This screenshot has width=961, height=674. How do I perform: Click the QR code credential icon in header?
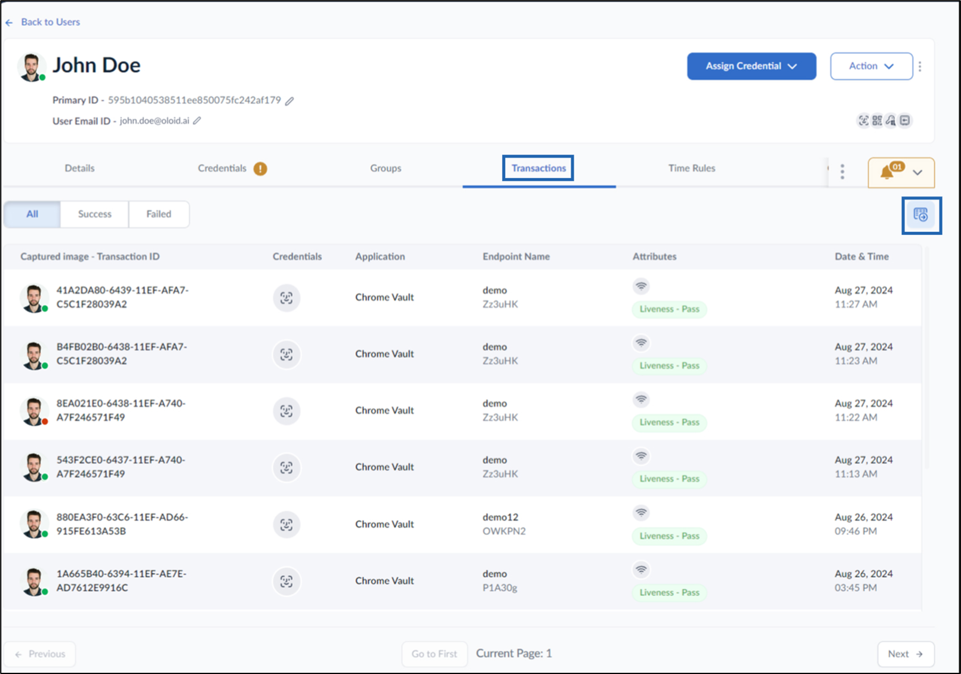pos(877,121)
